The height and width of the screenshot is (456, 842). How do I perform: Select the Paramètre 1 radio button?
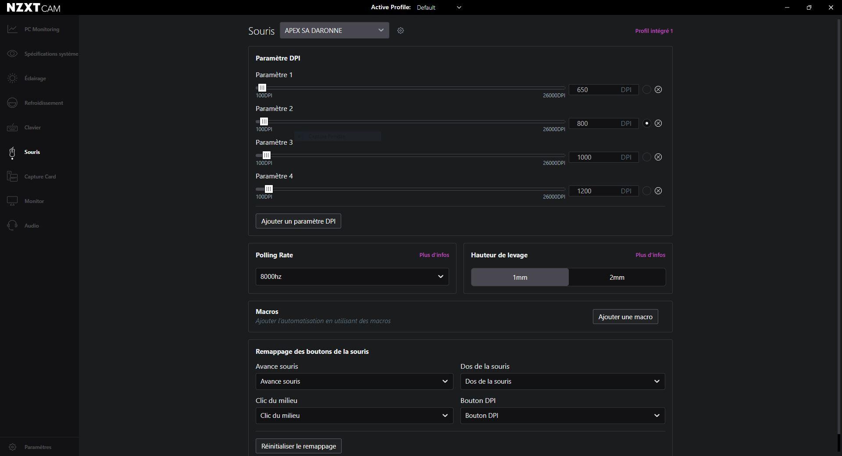pyautogui.click(x=646, y=90)
